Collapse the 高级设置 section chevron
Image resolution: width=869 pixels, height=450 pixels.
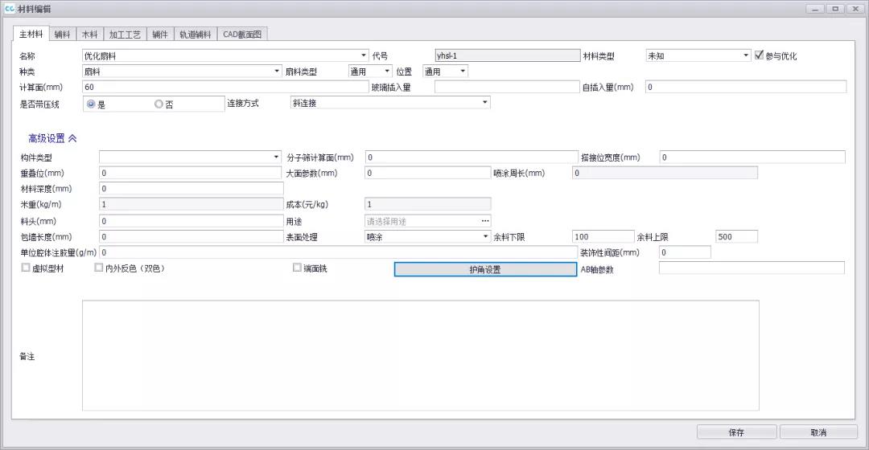[72, 138]
